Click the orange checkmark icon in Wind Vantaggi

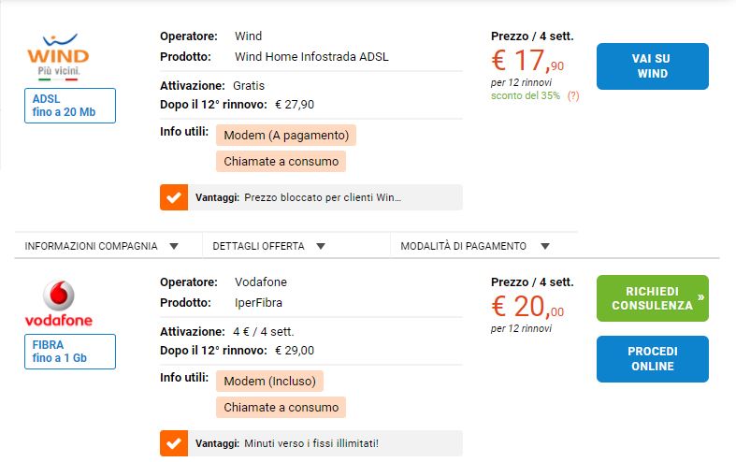click(x=174, y=197)
